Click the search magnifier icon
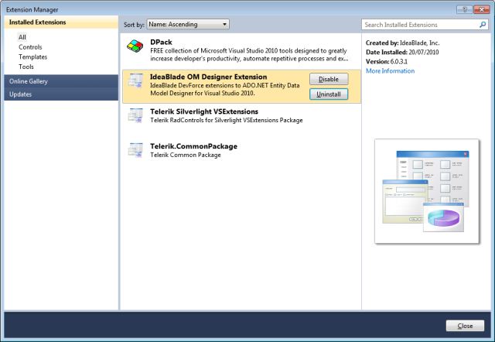Image resolution: width=495 pixels, height=342 pixels. pyautogui.click(x=483, y=25)
